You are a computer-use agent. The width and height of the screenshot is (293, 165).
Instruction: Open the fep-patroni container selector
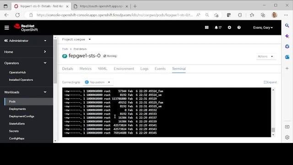98,82
